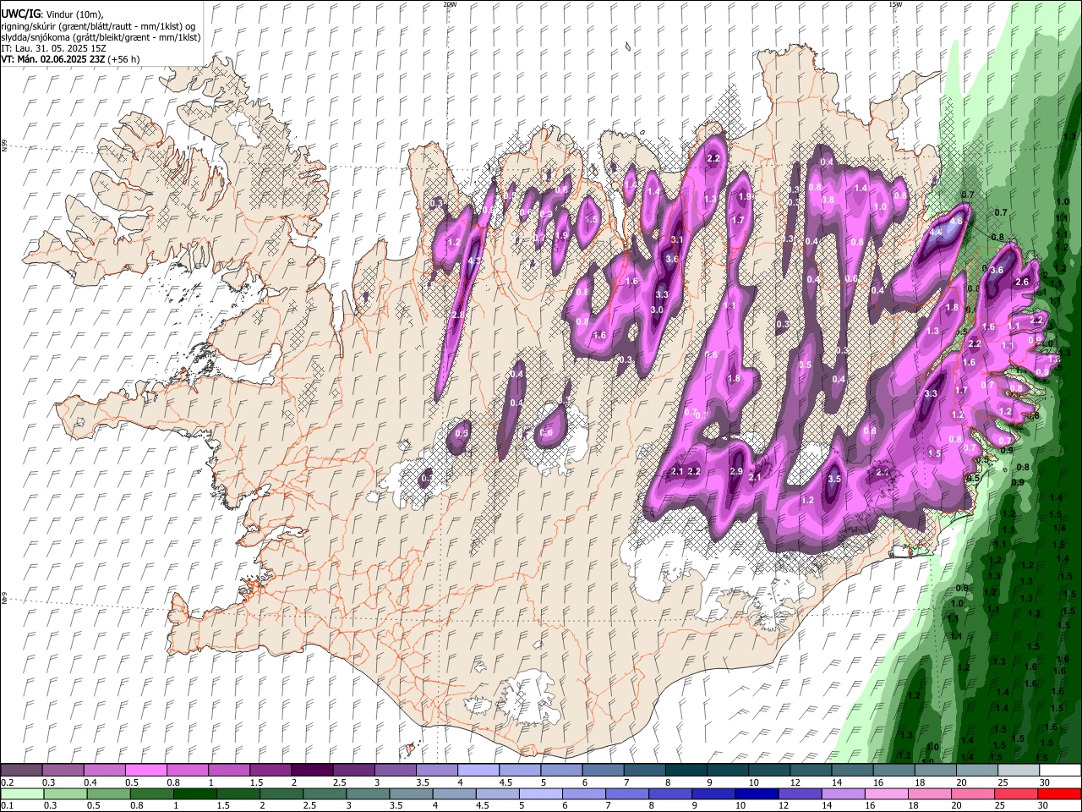Click the 2.8 snowfall value on map

[458, 315]
